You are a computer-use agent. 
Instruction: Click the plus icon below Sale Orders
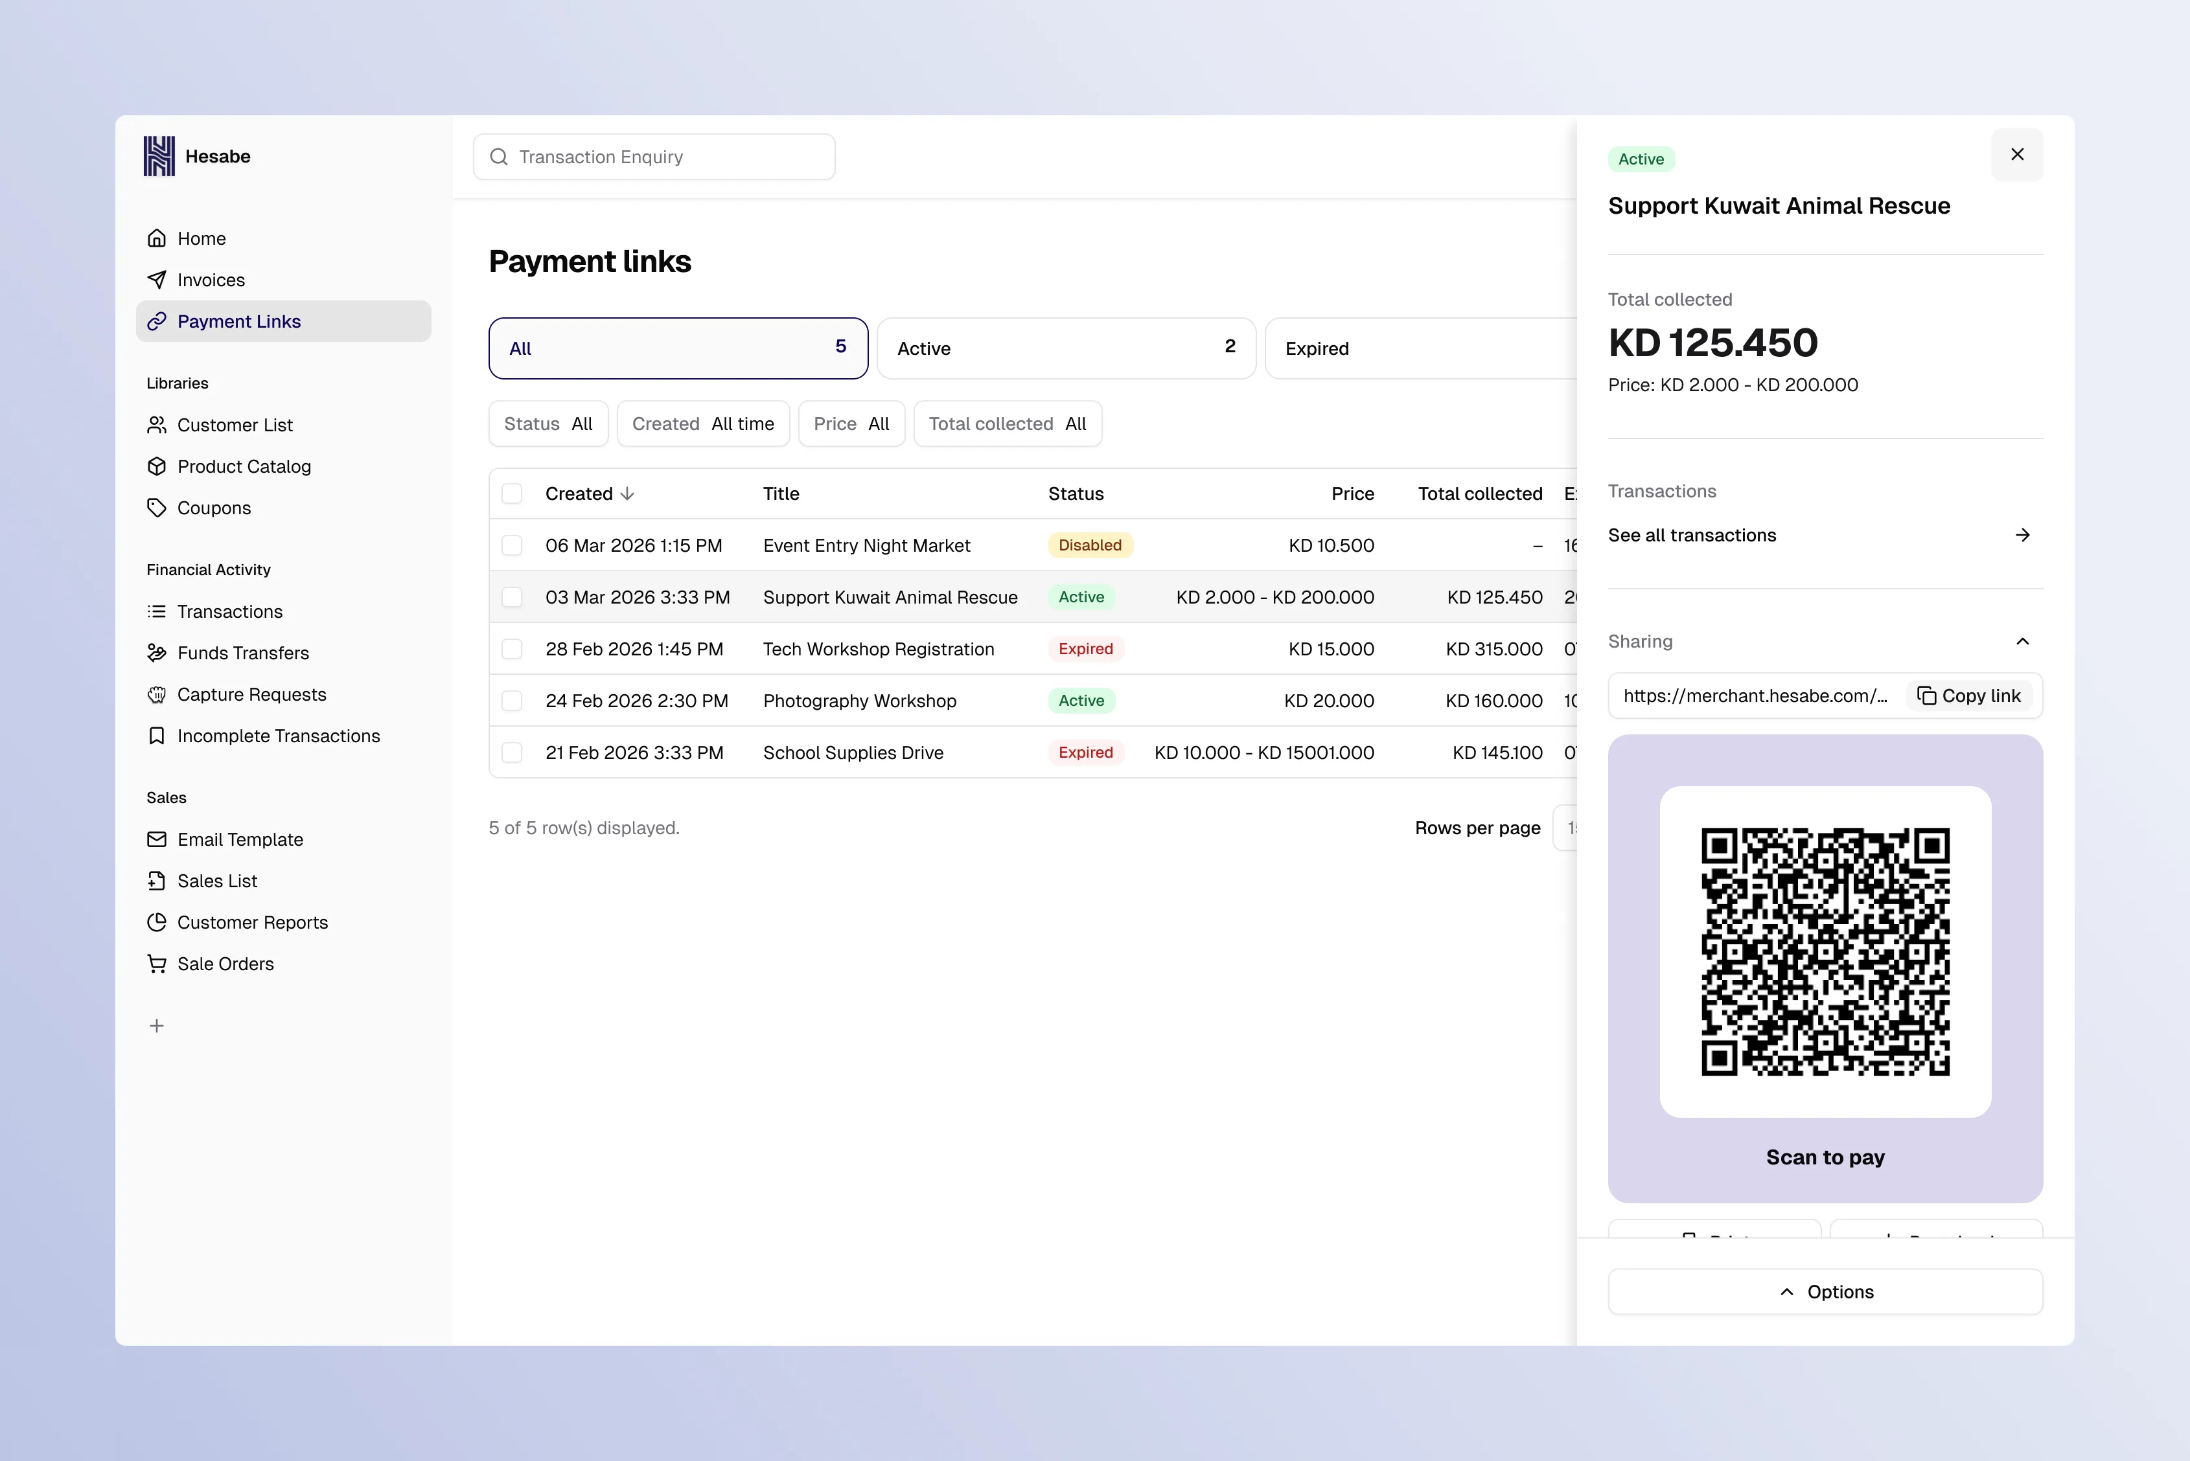pos(157,1026)
